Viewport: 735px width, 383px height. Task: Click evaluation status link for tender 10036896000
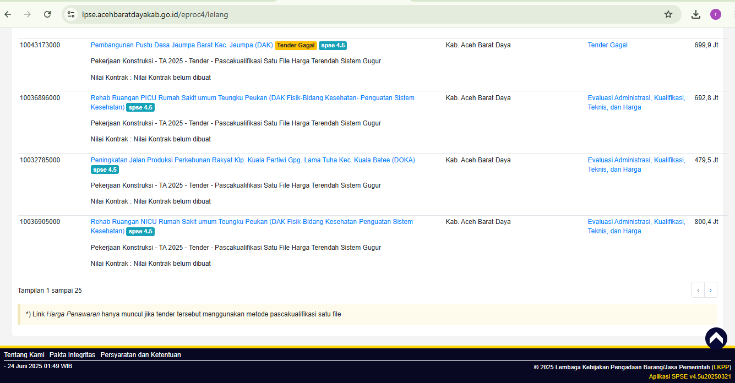tap(636, 102)
